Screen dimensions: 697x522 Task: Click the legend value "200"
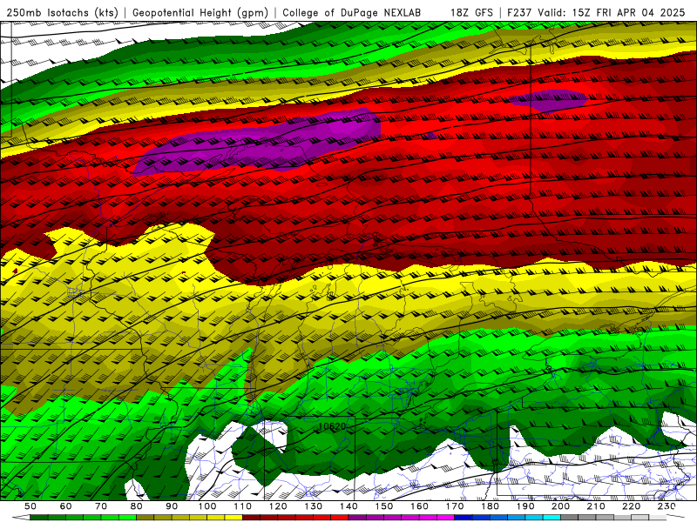point(560,506)
